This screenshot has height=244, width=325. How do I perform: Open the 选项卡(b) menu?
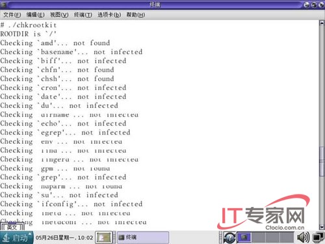tap(109, 15)
